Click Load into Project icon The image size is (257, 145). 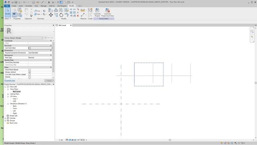click(97, 12)
